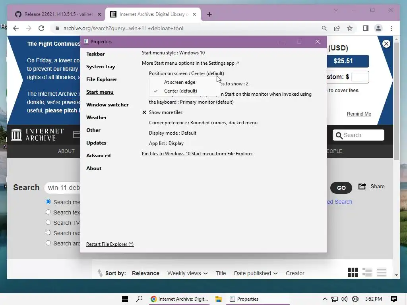Share this page from address bar
407x305 pixels.
[x=337, y=28]
